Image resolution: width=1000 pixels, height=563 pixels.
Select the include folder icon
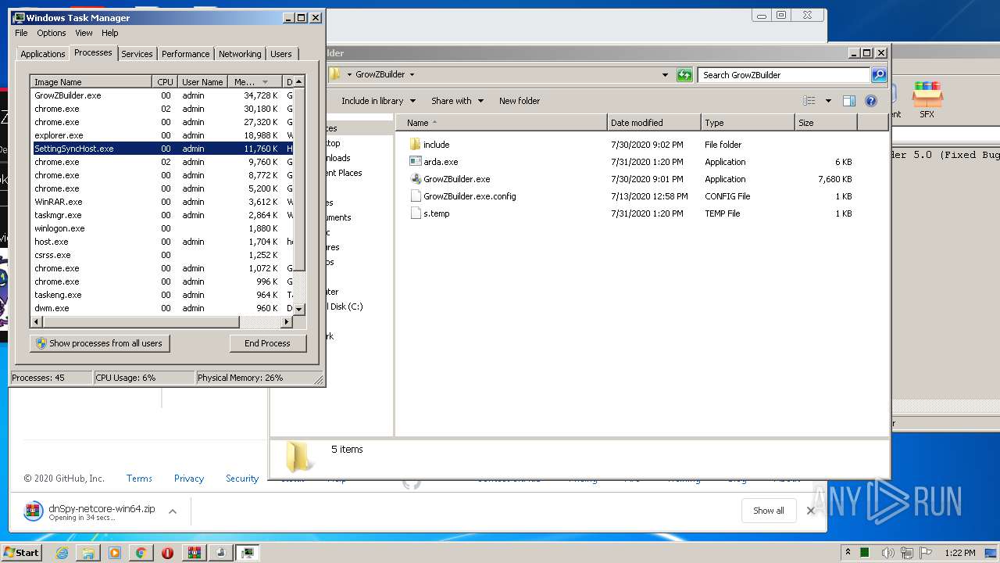coord(416,145)
